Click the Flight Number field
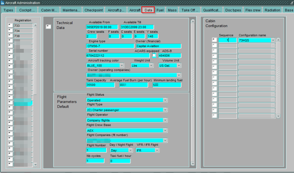Screen dimensions: 294x173 pos(96,150)
